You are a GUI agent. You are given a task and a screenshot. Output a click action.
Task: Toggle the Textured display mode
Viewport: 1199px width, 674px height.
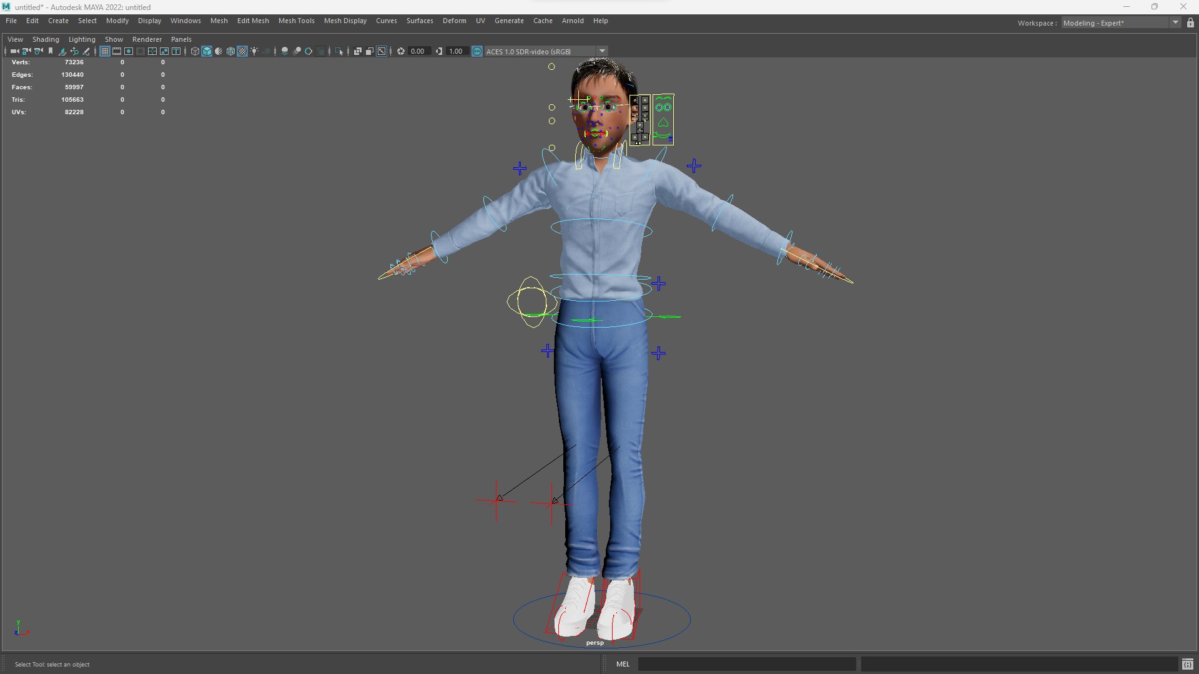(x=242, y=51)
